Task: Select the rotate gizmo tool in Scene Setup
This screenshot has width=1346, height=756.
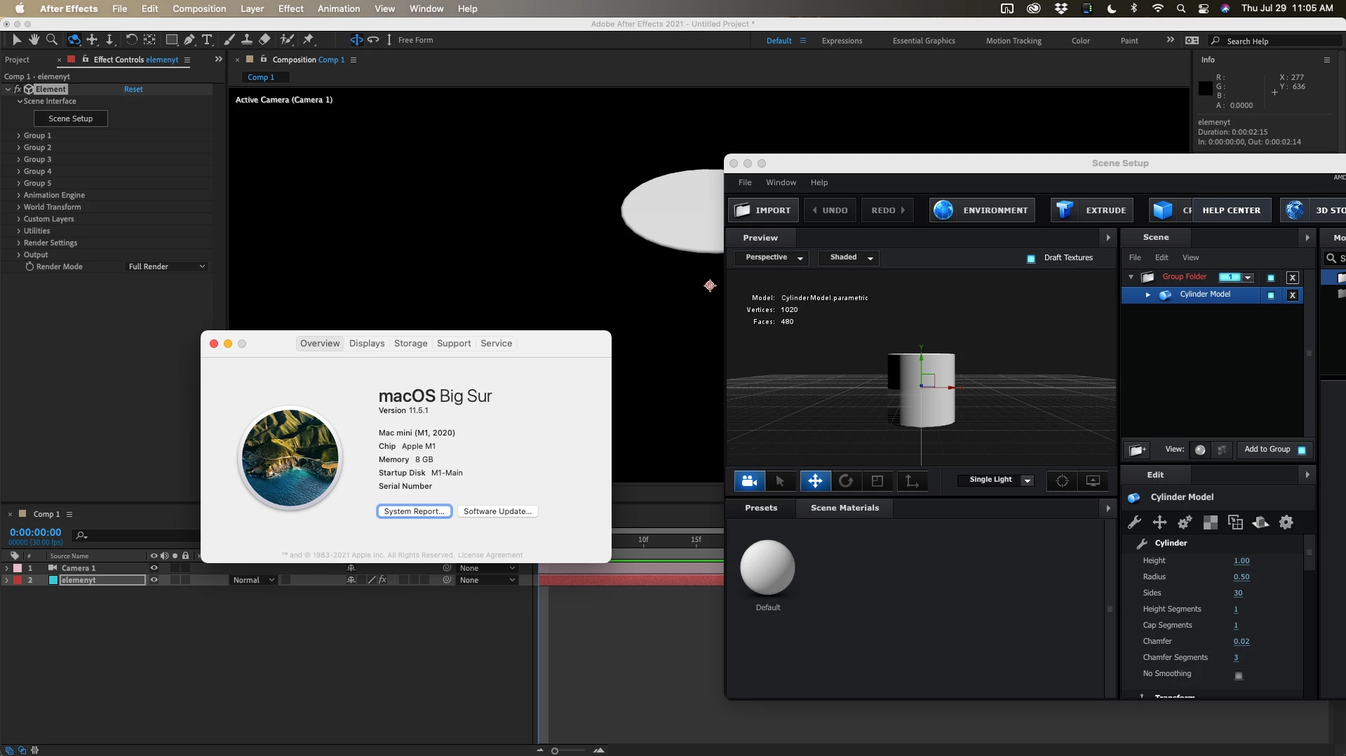Action: pyautogui.click(x=846, y=480)
